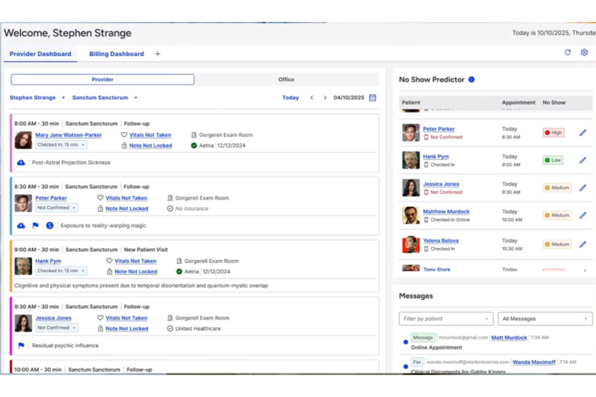
Task: Open Mary Jane's Checked In status dropdown
Action: tap(61, 145)
